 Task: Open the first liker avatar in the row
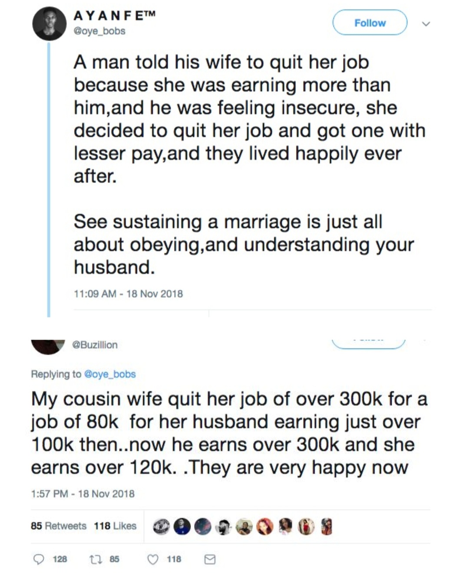click(x=162, y=527)
